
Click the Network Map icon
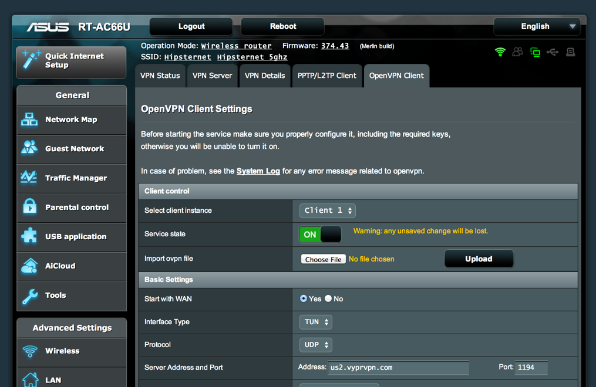(x=29, y=120)
